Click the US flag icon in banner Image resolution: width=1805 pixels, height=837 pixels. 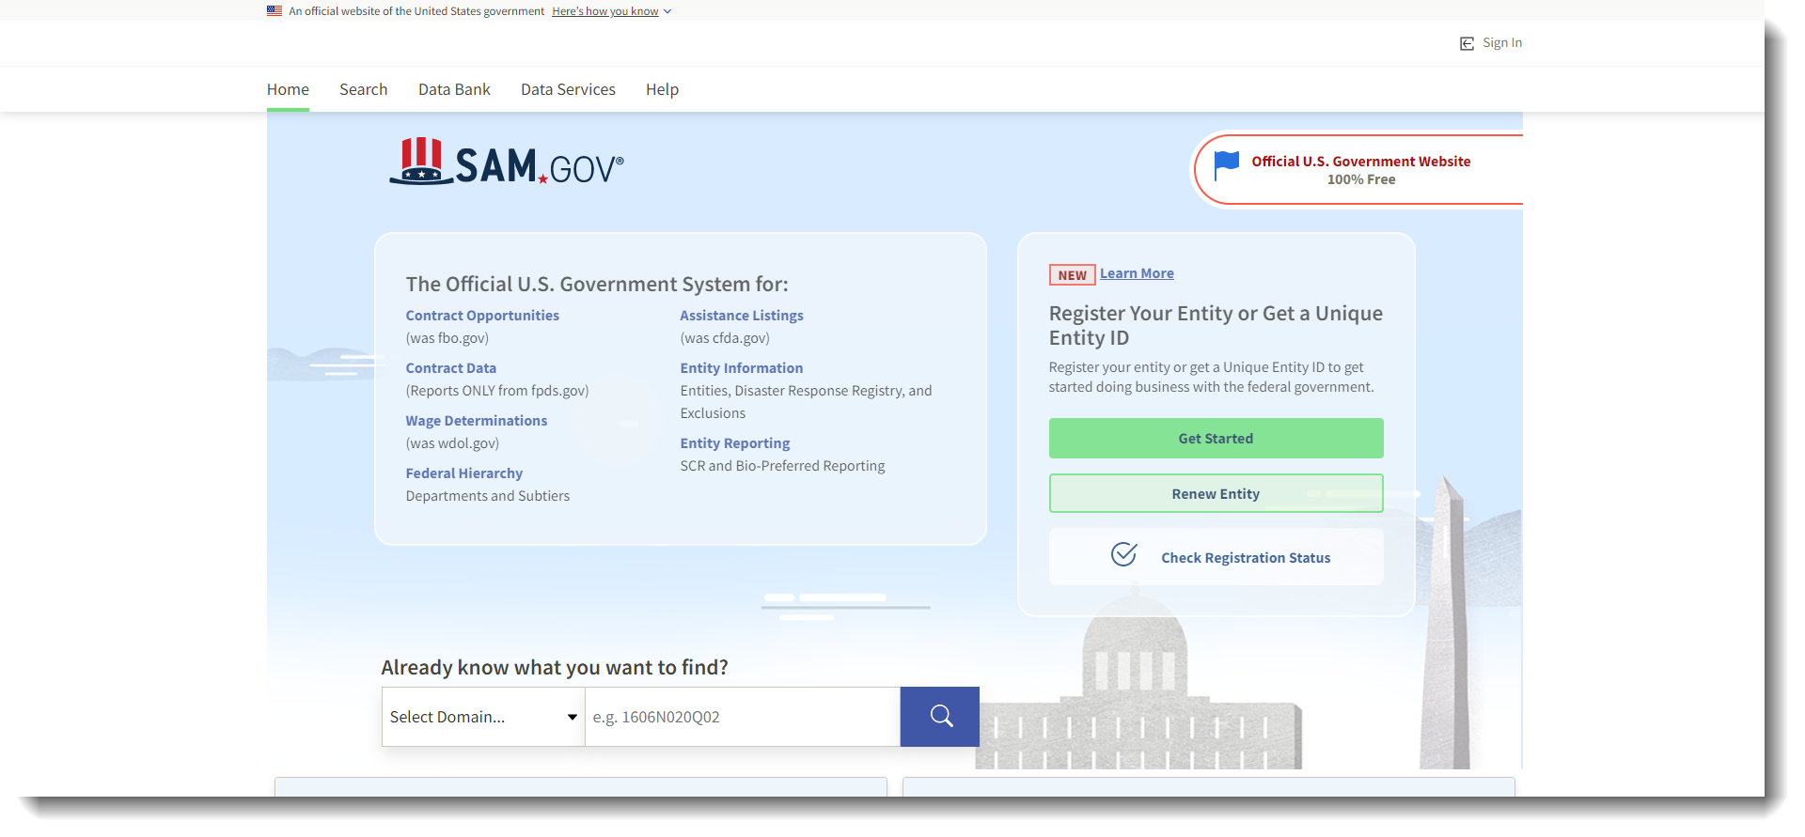point(275,11)
